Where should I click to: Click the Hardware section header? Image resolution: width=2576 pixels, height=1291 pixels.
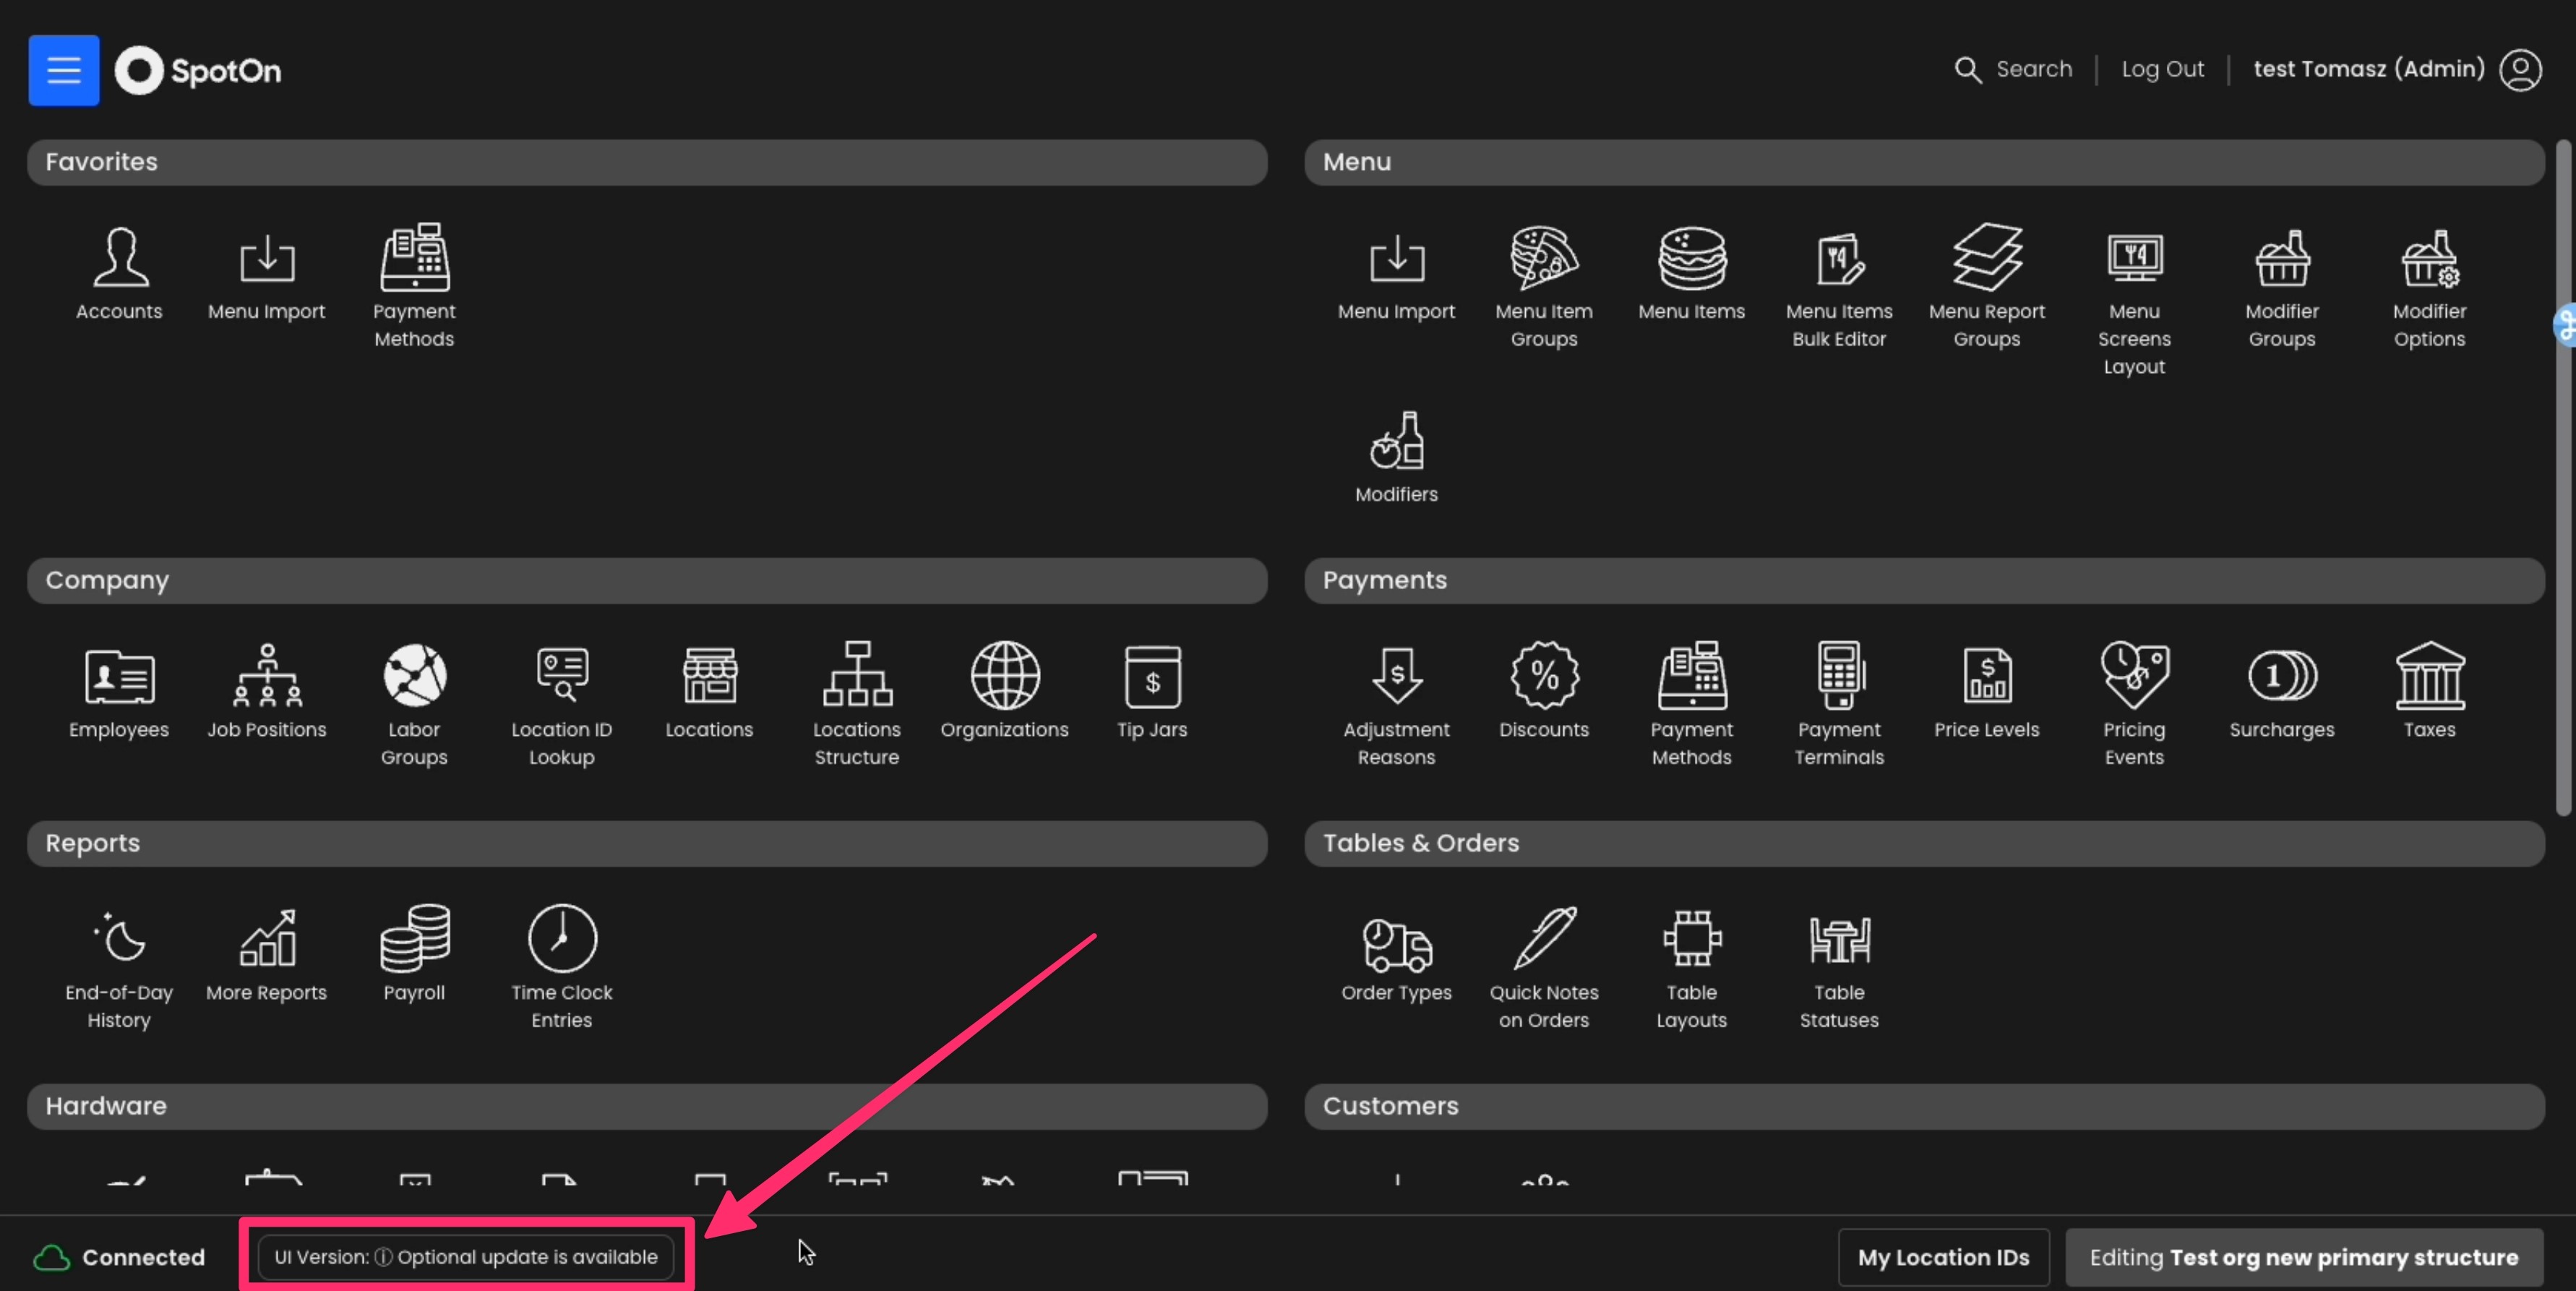coord(647,1106)
